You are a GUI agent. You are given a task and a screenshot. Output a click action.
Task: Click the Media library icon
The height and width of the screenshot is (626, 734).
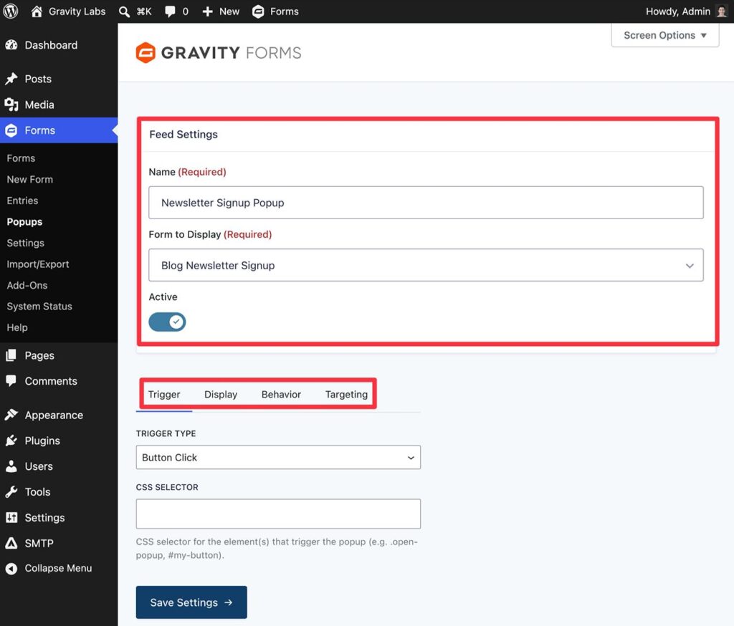pyautogui.click(x=11, y=105)
